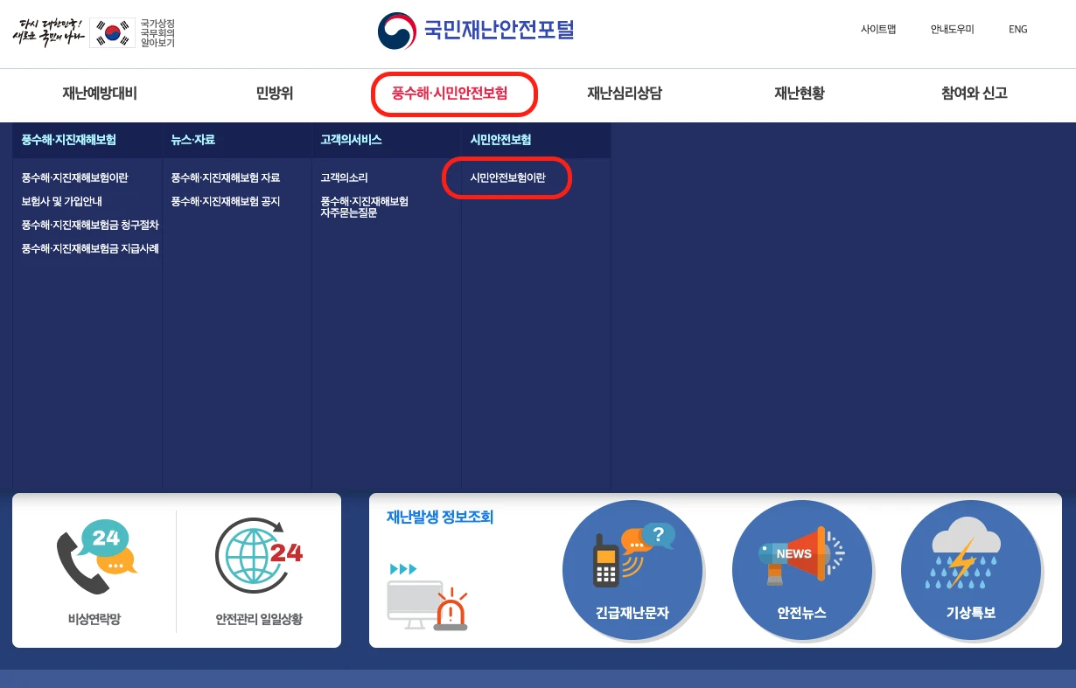Open the 기상특보 weather alert cloud icon

pos(971,570)
